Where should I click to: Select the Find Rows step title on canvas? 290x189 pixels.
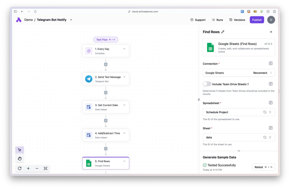pyautogui.click(x=103, y=161)
